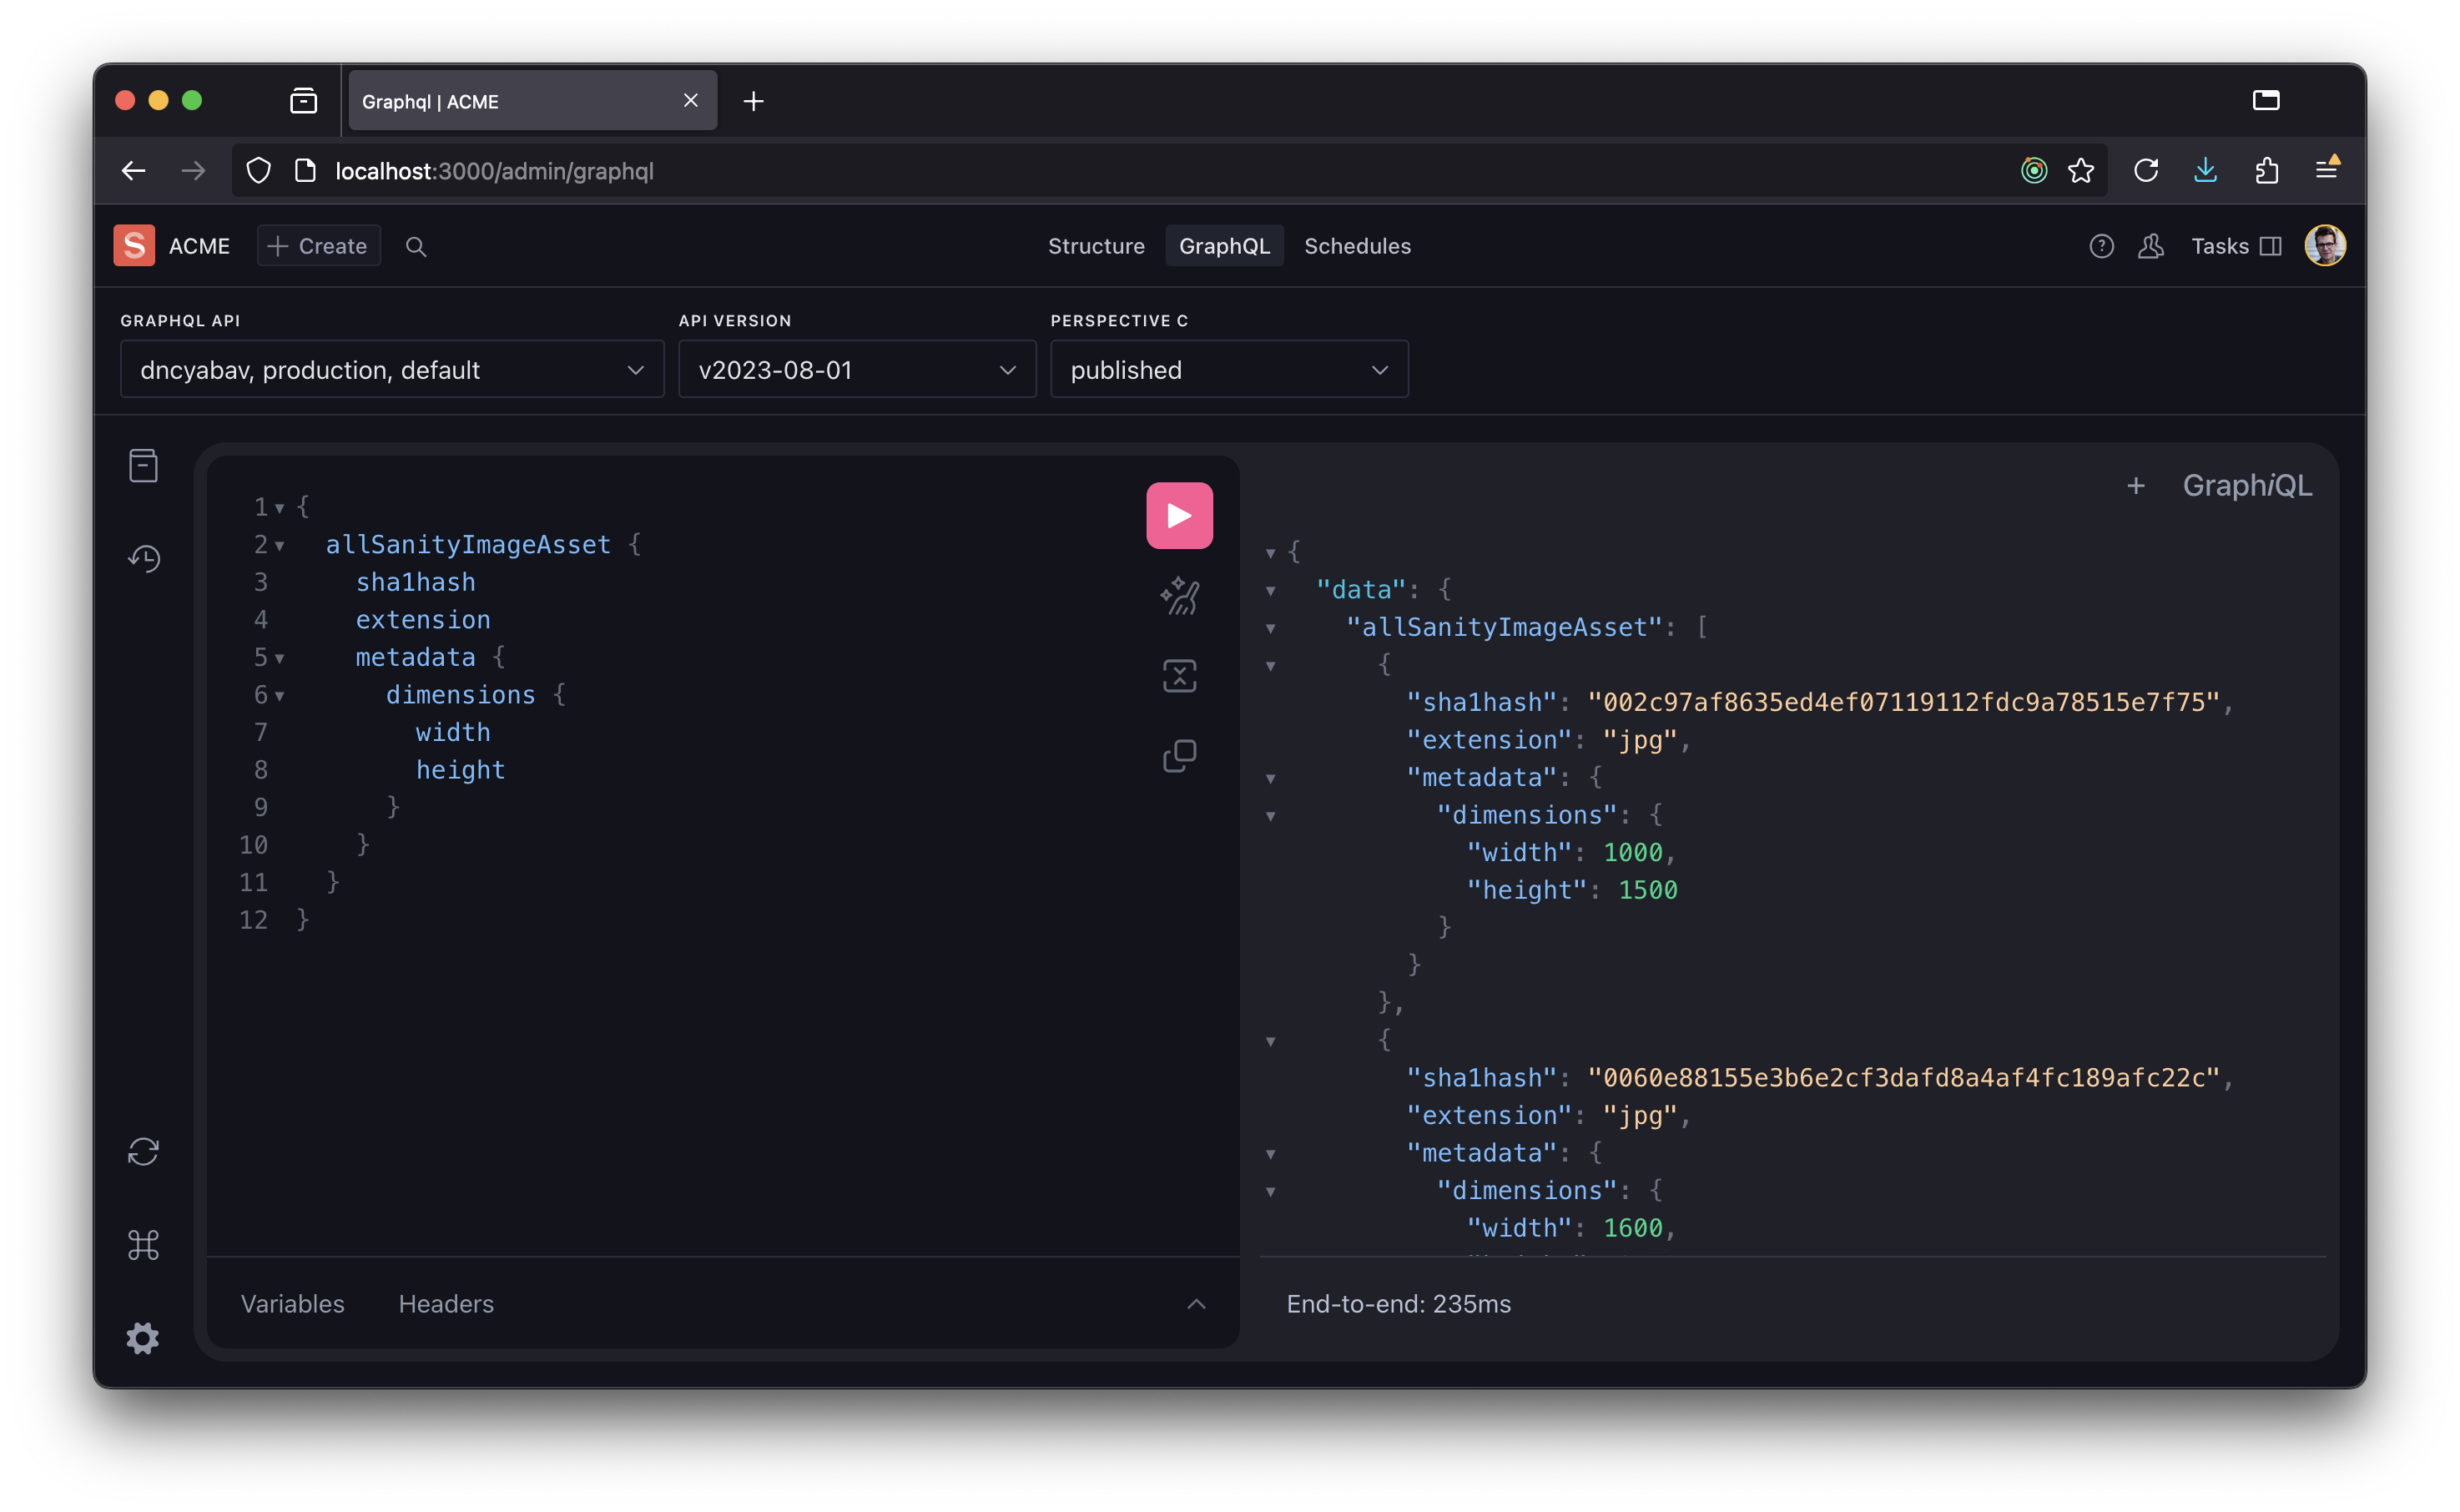Image resolution: width=2460 pixels, height=1512 pixels.
Task: Run the GraphQL query with play button
Action: (1179, 516)
